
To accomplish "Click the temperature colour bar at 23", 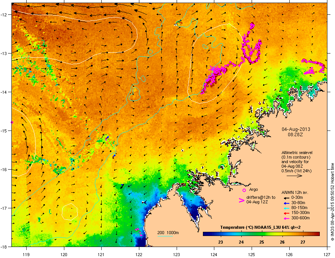I will click(x=221, y=234).
